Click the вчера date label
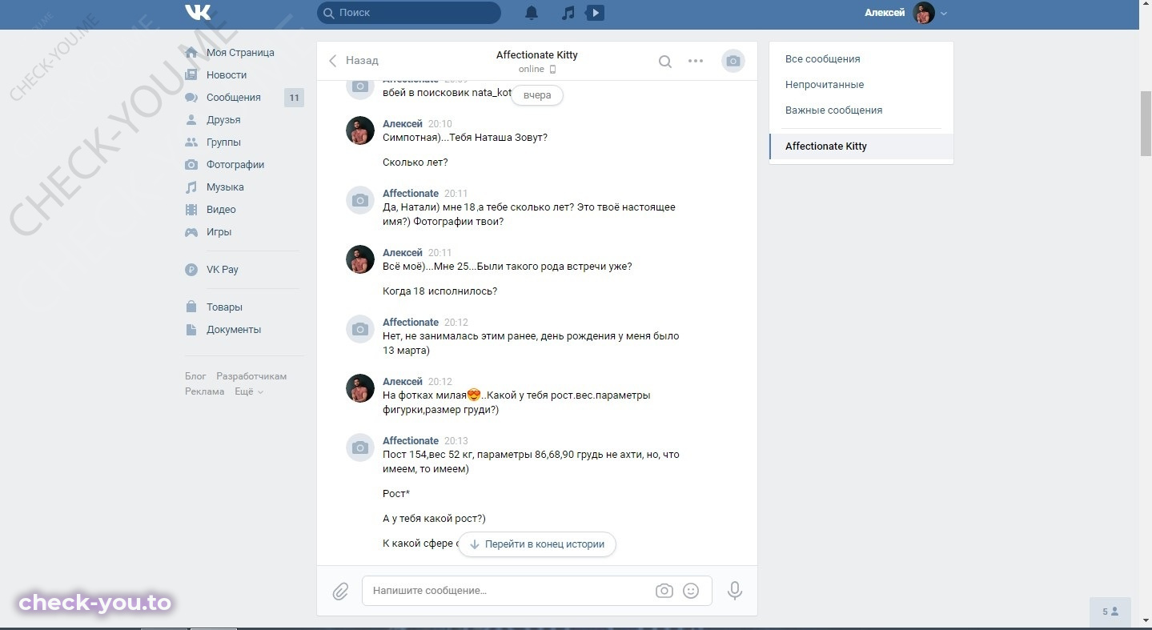 tap(537, 95)
